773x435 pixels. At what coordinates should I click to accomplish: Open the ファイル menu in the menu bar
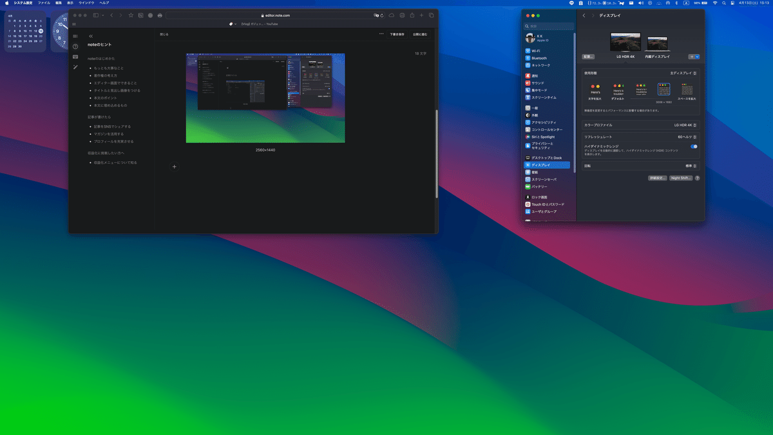(x=44, y=3)
